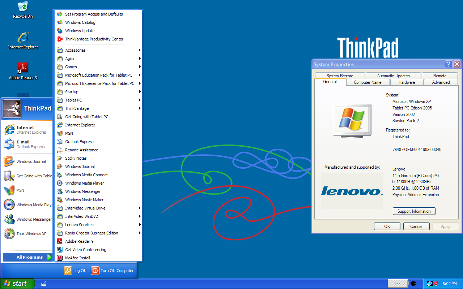Image resolution: width=463 pixels, height=289 pixels.
Task: Click the Start button on taskbar
Action: (x=17, y=284)
